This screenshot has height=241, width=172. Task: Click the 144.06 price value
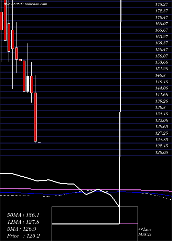162,88
